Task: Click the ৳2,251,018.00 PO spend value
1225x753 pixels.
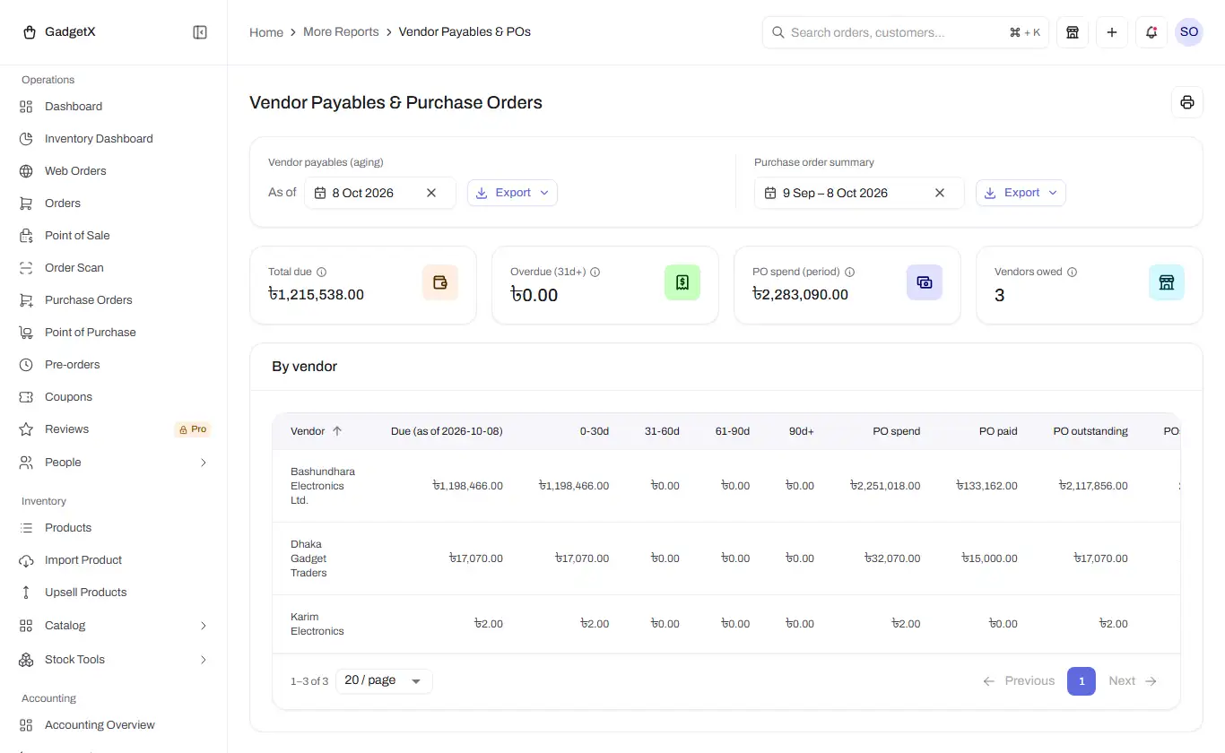Action: tap(885, 486)
